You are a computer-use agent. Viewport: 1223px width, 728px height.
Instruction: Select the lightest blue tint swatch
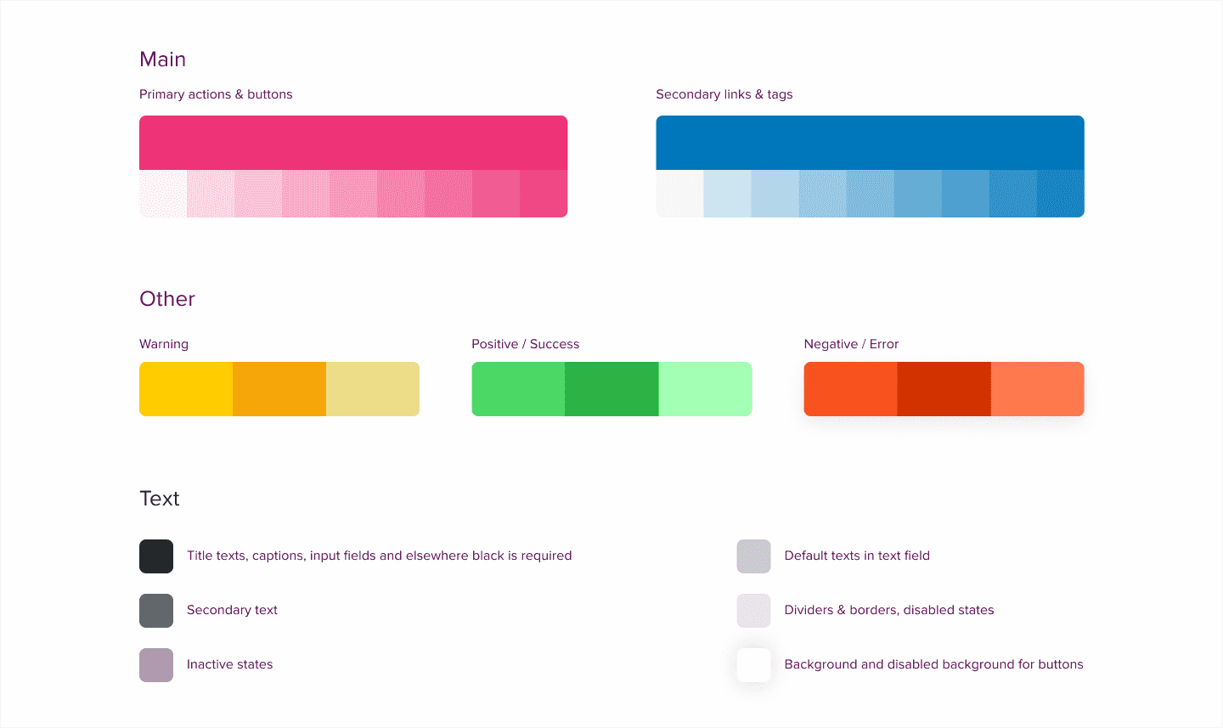point(679,194)
